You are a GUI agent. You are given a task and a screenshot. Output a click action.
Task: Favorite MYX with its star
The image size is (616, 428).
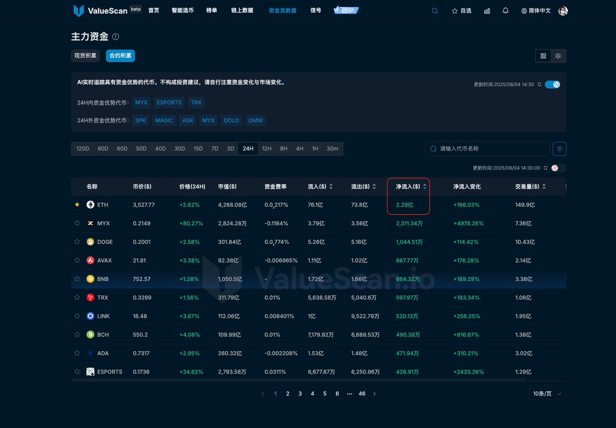click(77, 223)
